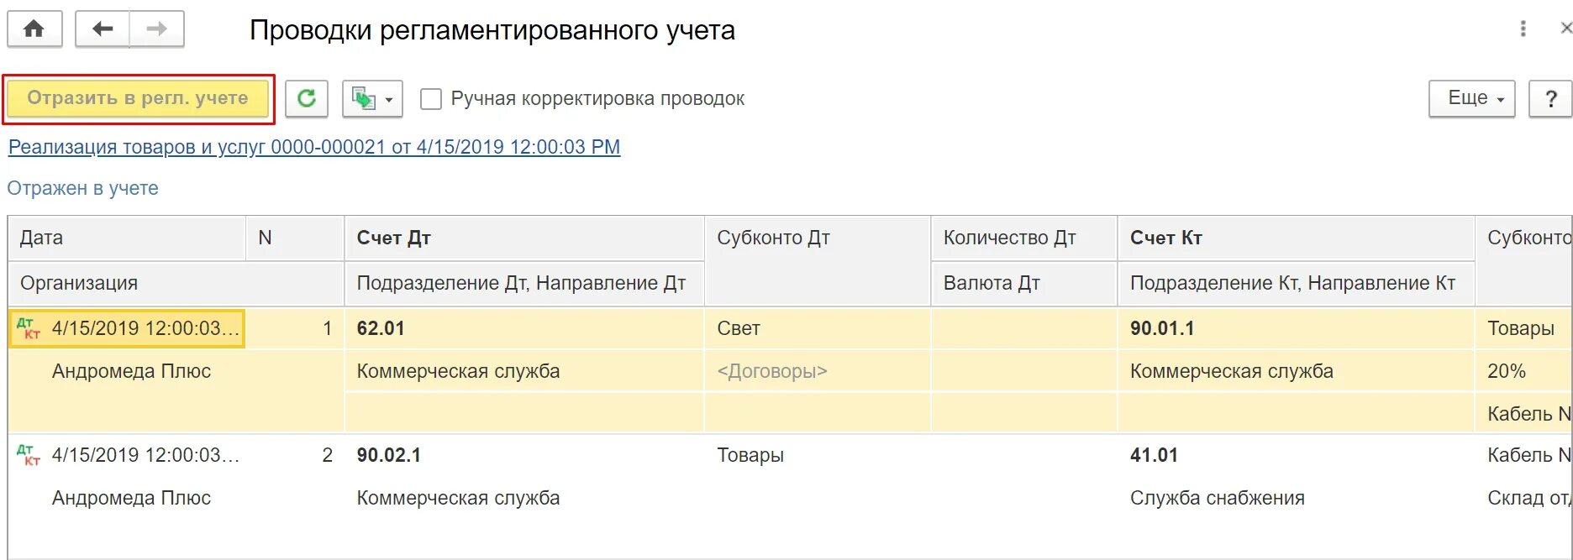Screen dimensions: 1573x560
Task: Click the Счет Дт column header
Action: coord(394,238)
